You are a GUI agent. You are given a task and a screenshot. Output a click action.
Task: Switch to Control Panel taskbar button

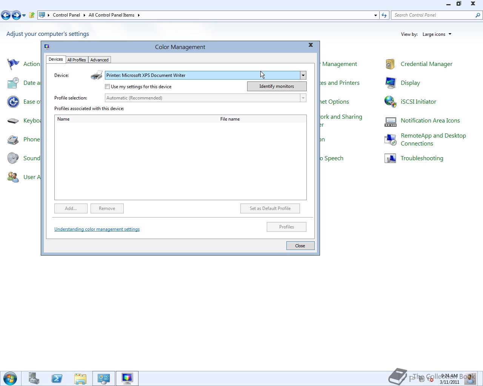[x=104, y=378]
